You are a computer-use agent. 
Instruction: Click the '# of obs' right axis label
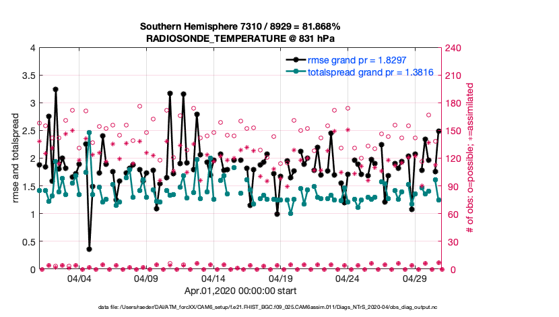coord(470,158)
